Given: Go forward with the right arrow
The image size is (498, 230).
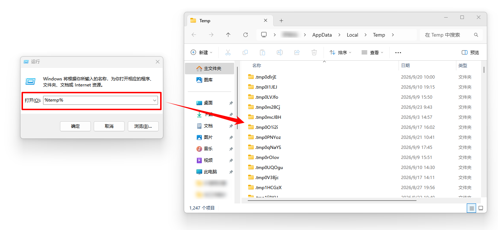Looking at the screenshot, I should [211, 35].
